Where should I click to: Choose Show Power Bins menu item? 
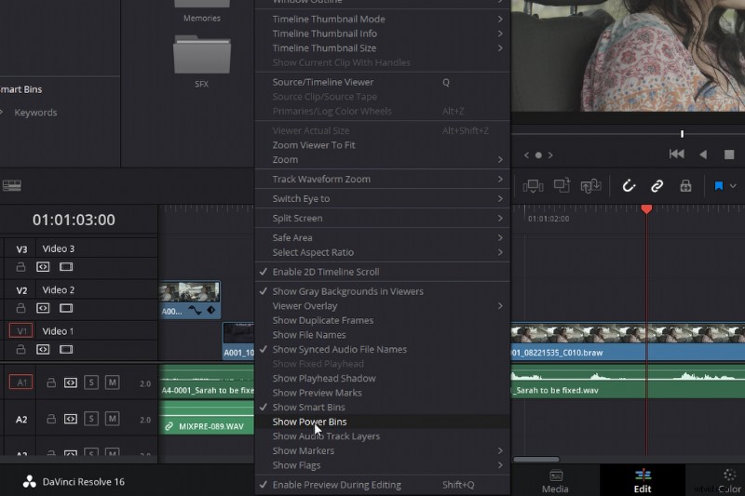coord(383,422)
